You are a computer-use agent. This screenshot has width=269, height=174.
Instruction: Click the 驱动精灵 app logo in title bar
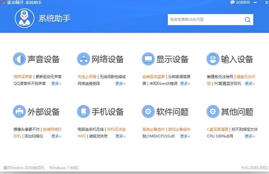coord(3,2)
